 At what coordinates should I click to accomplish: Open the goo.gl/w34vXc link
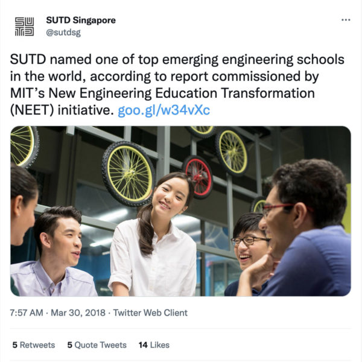(x=164, y=110)
